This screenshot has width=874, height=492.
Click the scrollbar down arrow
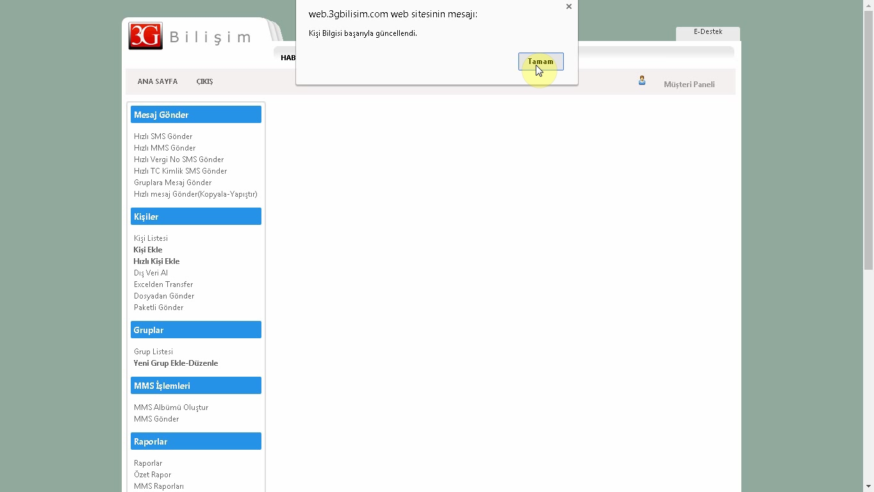[x=868, y=486]
